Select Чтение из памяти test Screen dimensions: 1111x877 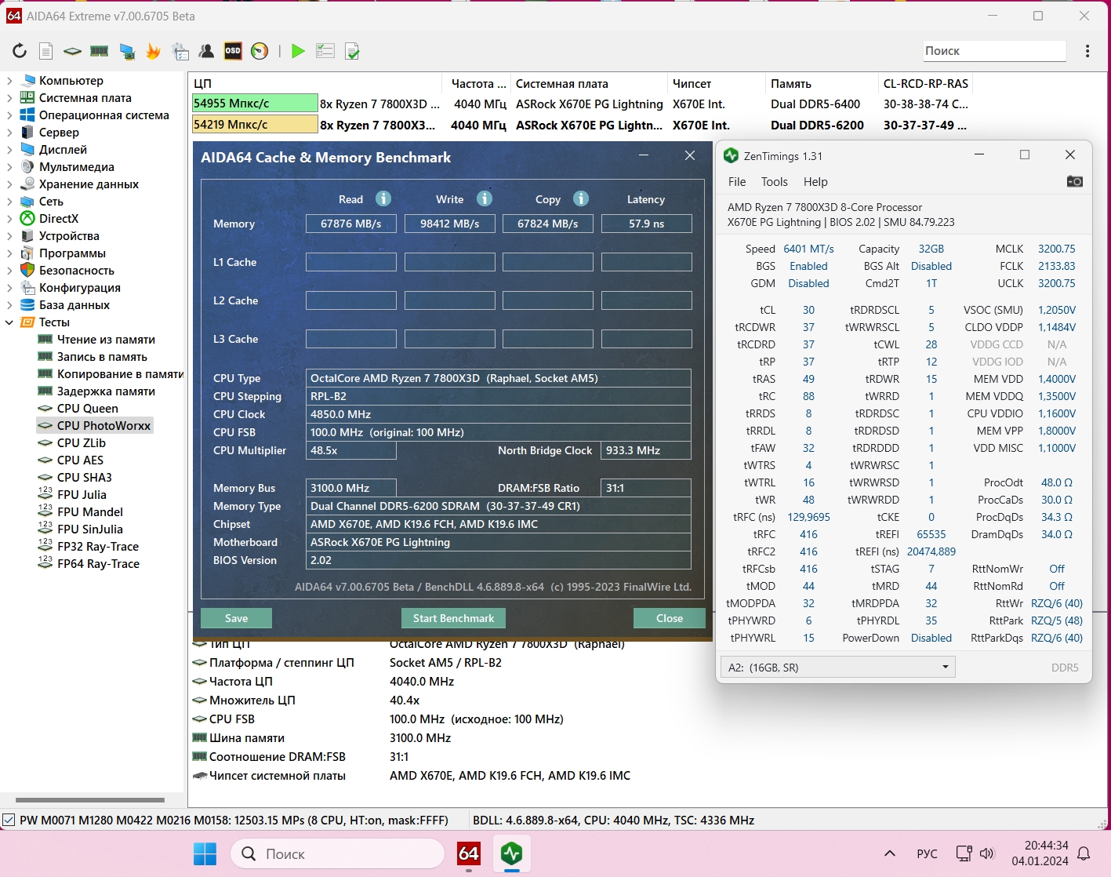coord(106,340)
